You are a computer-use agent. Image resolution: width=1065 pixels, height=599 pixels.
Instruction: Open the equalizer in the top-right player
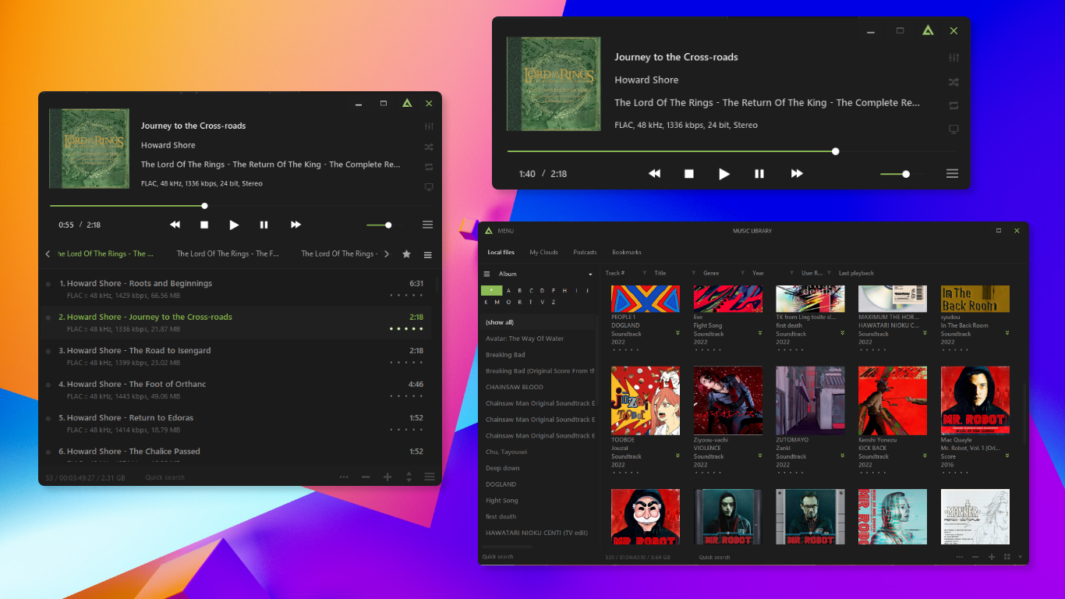click(x=954, y=57)
